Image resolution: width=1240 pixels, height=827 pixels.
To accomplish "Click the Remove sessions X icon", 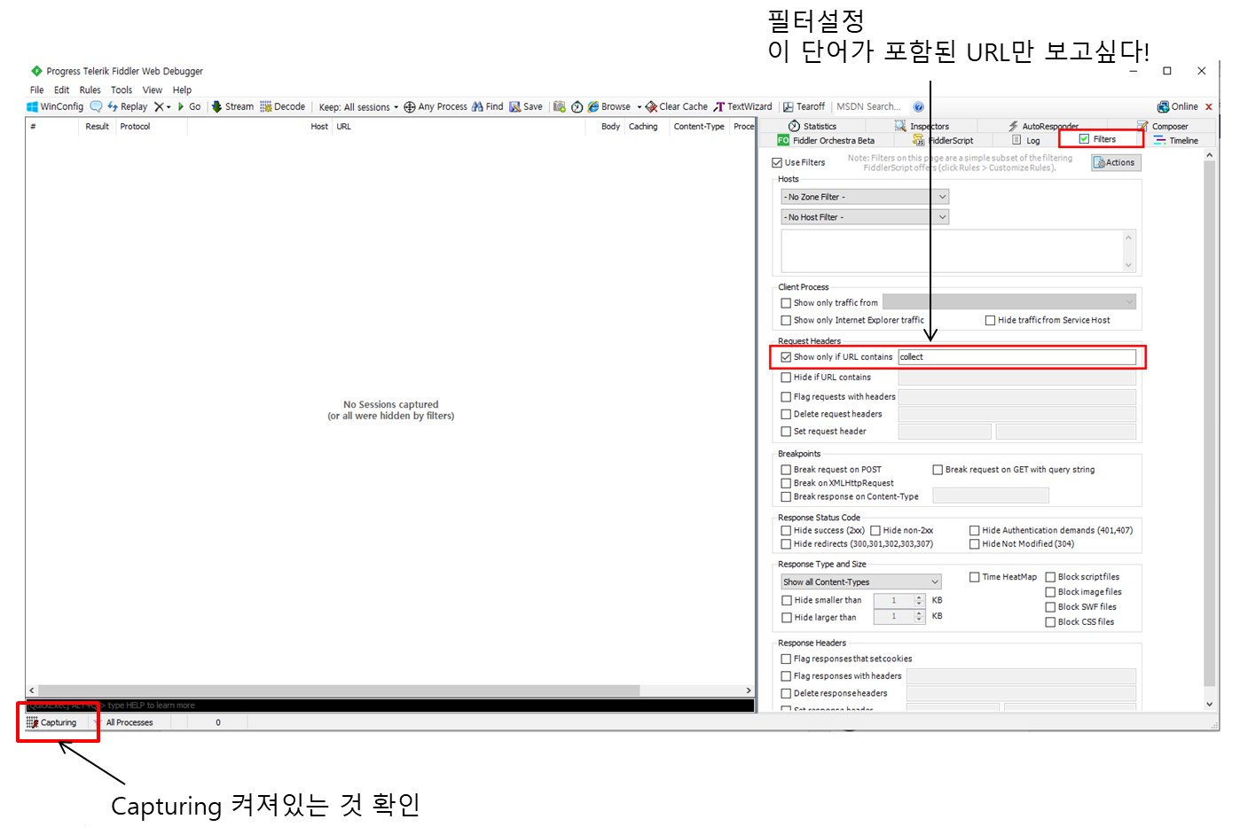I will point(159,106).
